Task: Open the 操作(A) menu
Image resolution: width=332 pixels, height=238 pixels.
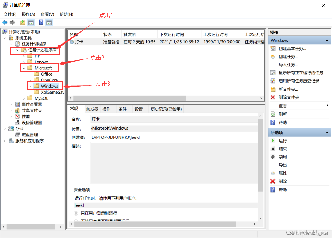Action: point(29,14)
